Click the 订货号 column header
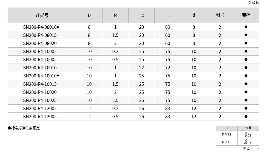The width and height of the screenshot is (264, 153). click(42, 15)
